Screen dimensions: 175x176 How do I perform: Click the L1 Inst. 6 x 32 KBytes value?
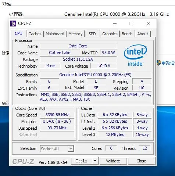click(115, 121)
